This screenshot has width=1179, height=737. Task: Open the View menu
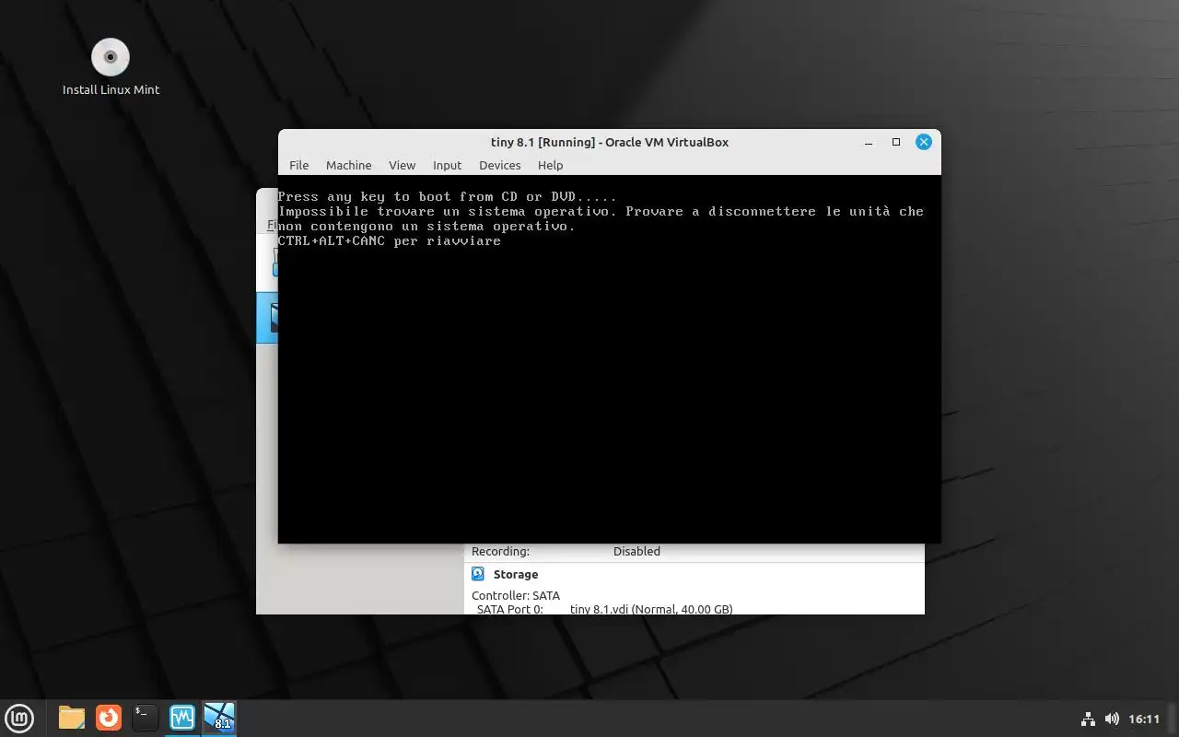pos(402,165)
